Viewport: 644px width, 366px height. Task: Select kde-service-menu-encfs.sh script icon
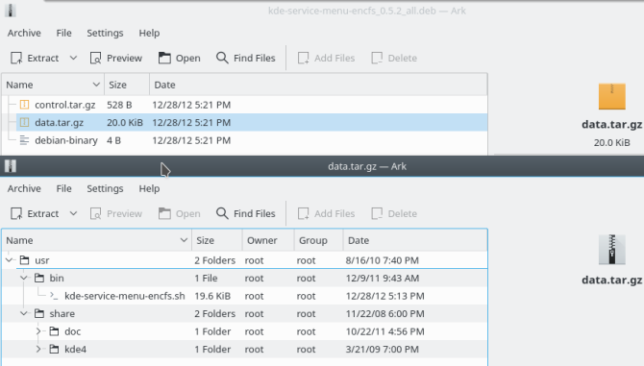click(54, 296)
